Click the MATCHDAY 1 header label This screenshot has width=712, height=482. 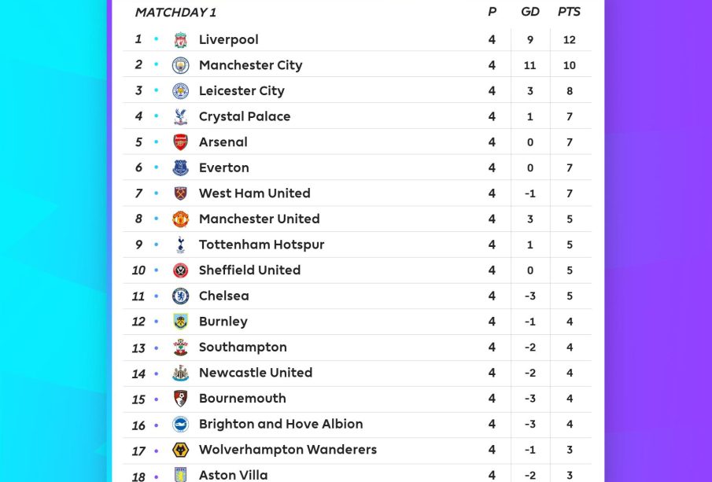pos(175,13)
